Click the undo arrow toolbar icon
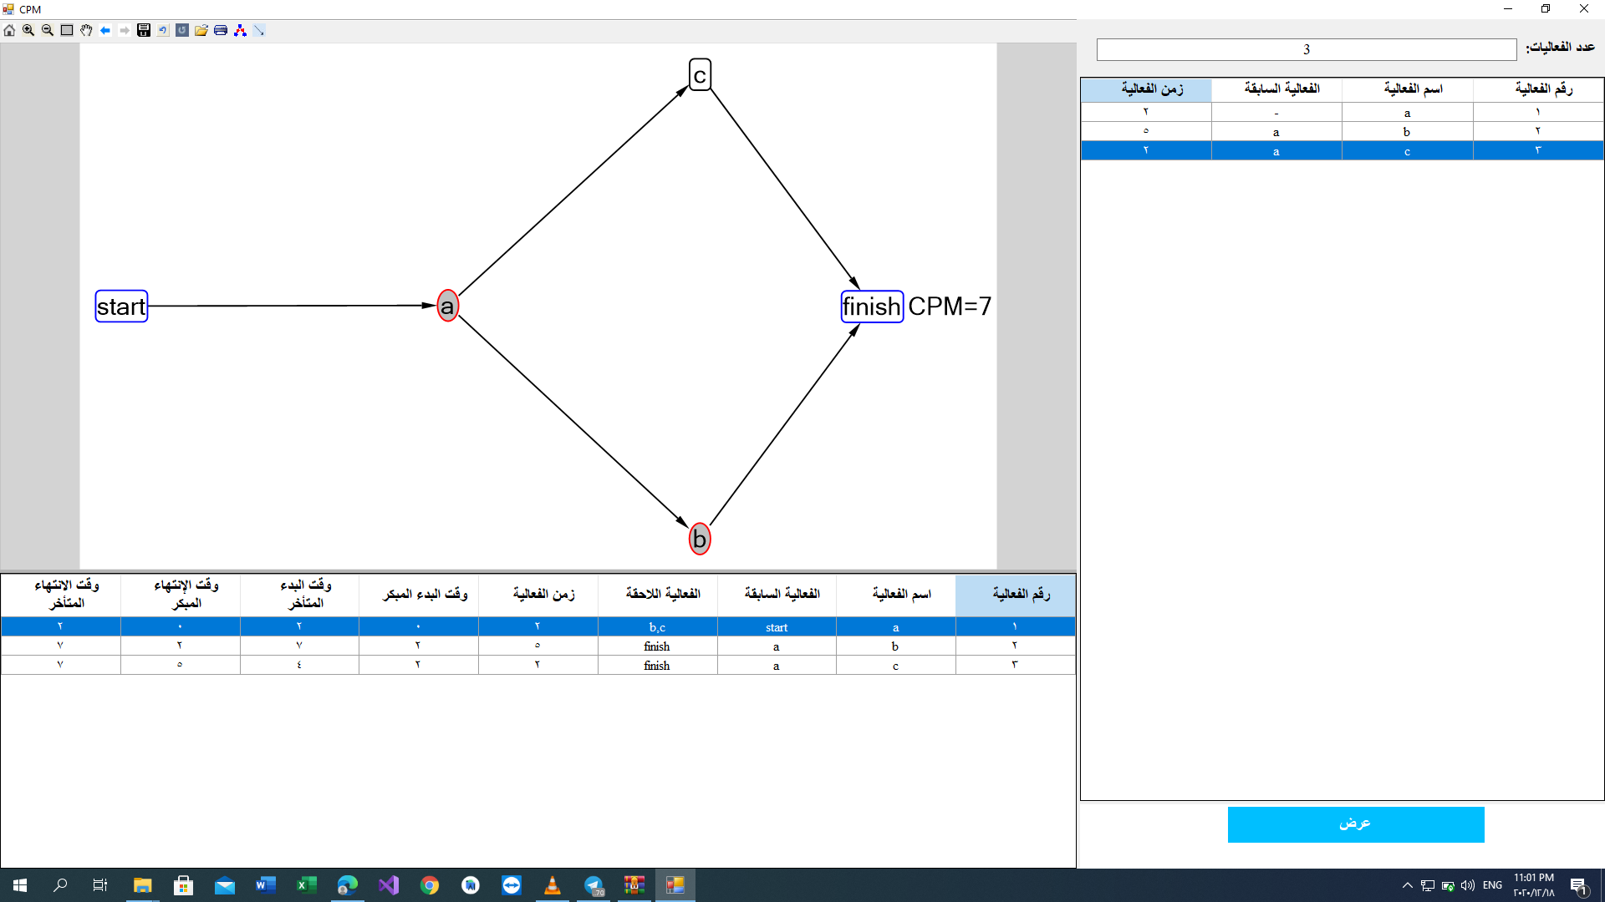The width and height of the screenshot is (1605, 902). (163, 30)
